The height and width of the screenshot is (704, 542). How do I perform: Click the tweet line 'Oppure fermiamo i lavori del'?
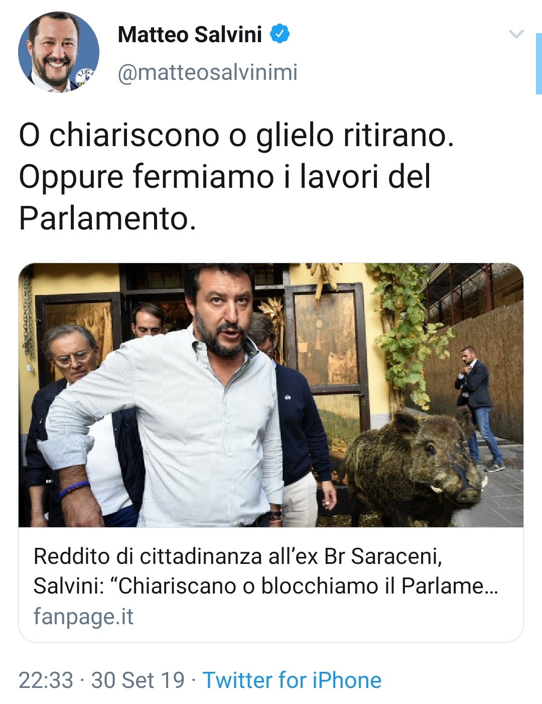[225, 177]
